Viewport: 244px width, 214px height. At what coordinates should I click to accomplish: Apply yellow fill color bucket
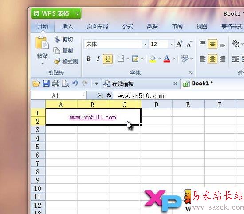[153, 59]
